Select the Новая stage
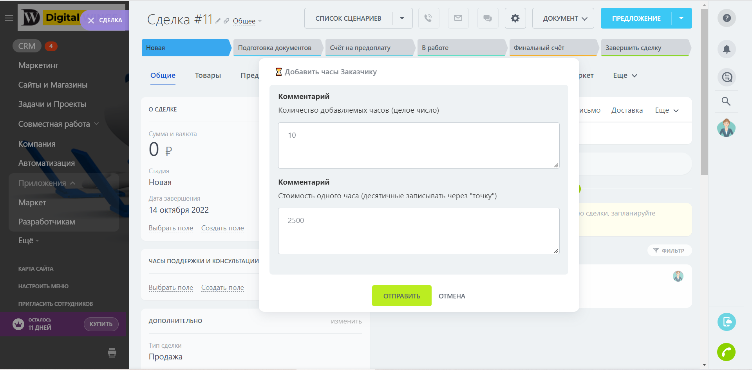This screenshot has height=370, width=752. click(x=186, y=48)
